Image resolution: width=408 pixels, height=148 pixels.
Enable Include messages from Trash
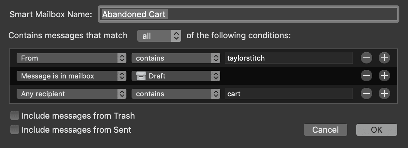pyautogui.click(x=15, y=115)
